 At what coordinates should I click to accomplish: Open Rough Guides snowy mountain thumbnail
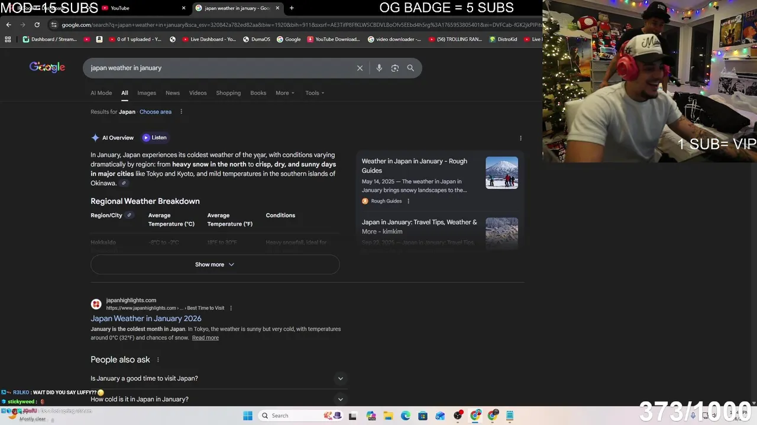502,172
